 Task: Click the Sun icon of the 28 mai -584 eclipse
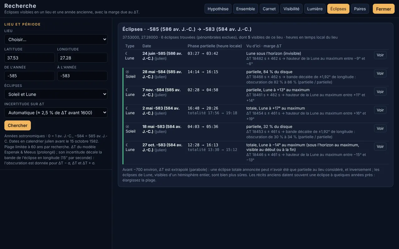(127, 72)
